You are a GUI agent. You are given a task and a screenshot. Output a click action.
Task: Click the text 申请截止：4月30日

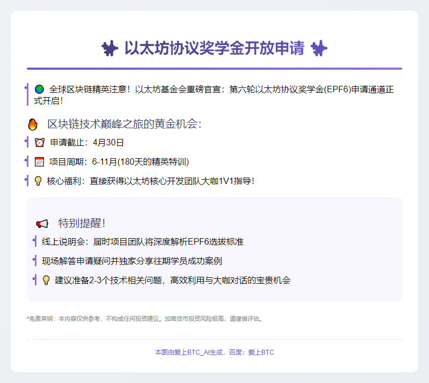tap(87, 143)
